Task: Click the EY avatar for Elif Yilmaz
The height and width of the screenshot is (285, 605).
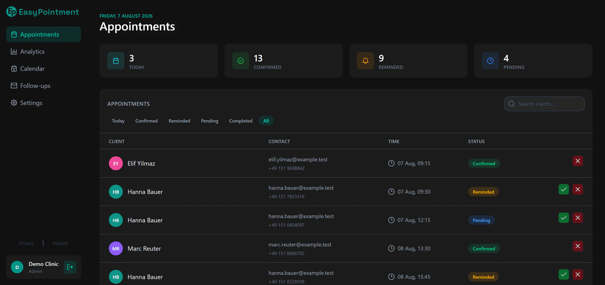Action: [x=116, y=163]
